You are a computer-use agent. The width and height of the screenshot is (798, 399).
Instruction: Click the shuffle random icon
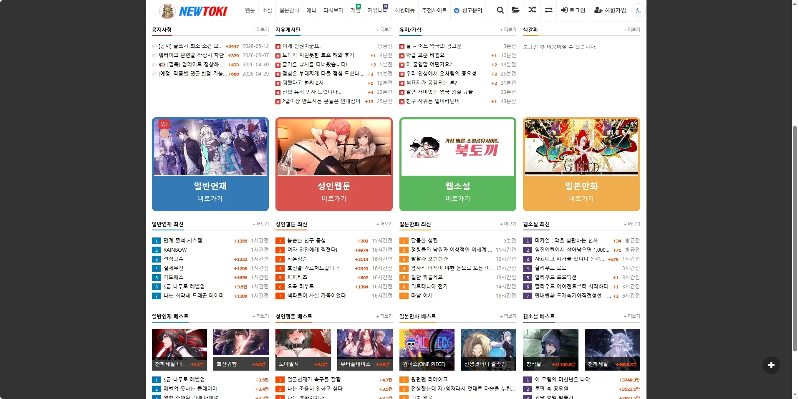coord(532,10)
